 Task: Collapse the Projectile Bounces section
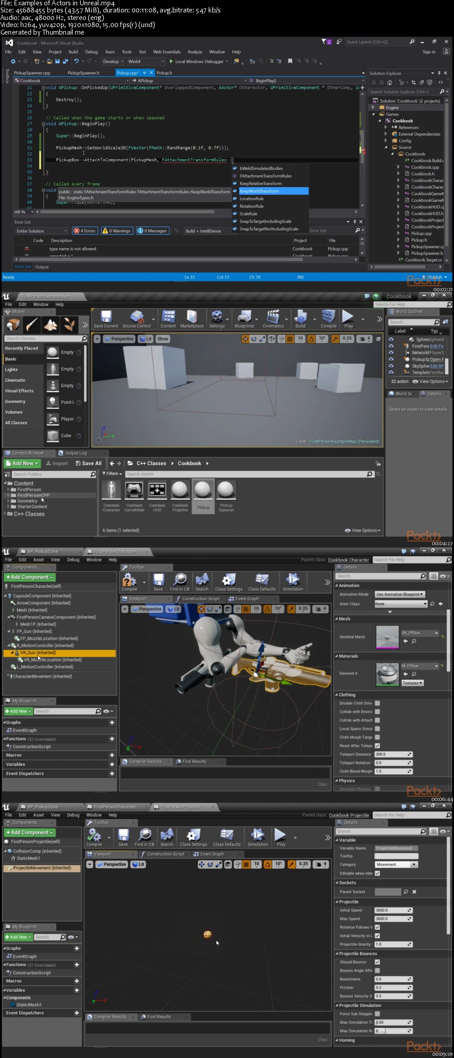[x=337, y=953]
